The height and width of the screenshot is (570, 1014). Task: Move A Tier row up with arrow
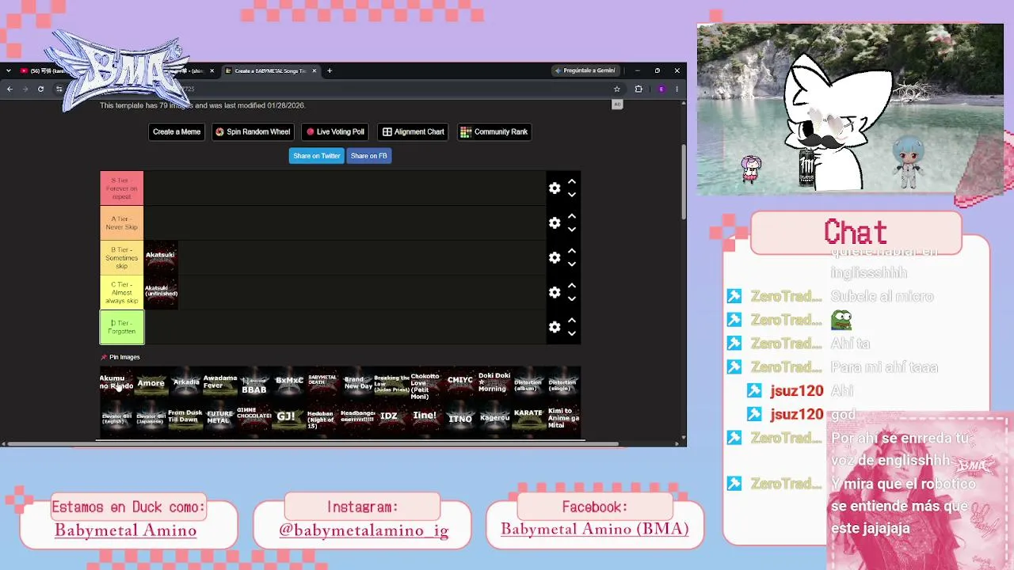coord(571,217)
